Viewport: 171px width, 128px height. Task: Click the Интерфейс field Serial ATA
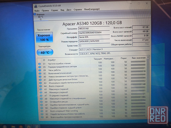(94, 37)
